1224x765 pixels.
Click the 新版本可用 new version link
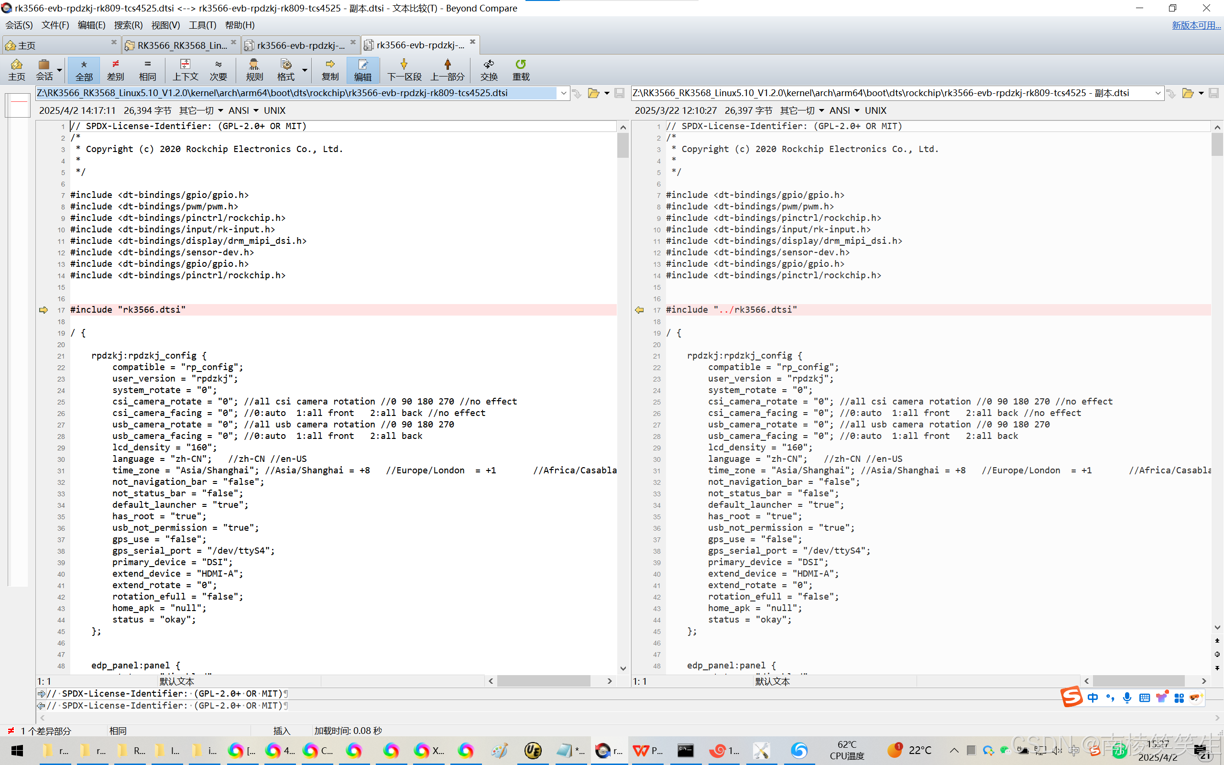tap(1196, 25)
